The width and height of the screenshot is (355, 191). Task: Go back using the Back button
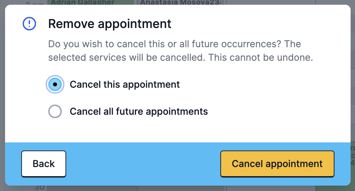pyautogui.click(x=44, y=164)
